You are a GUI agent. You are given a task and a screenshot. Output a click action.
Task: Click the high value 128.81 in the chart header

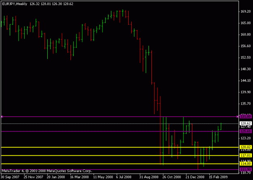(x=46, y=4)
